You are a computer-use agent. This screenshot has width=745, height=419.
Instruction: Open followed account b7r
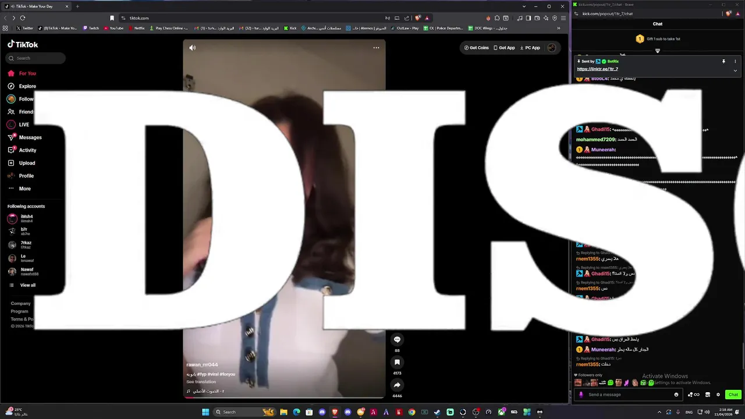[19, 232]
